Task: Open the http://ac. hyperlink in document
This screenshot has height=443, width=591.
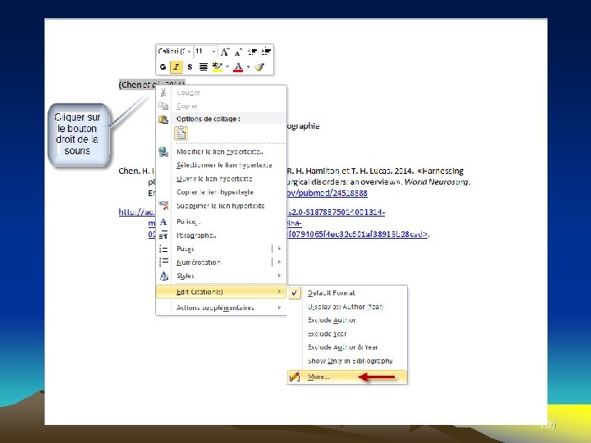Action: [136, 212]
